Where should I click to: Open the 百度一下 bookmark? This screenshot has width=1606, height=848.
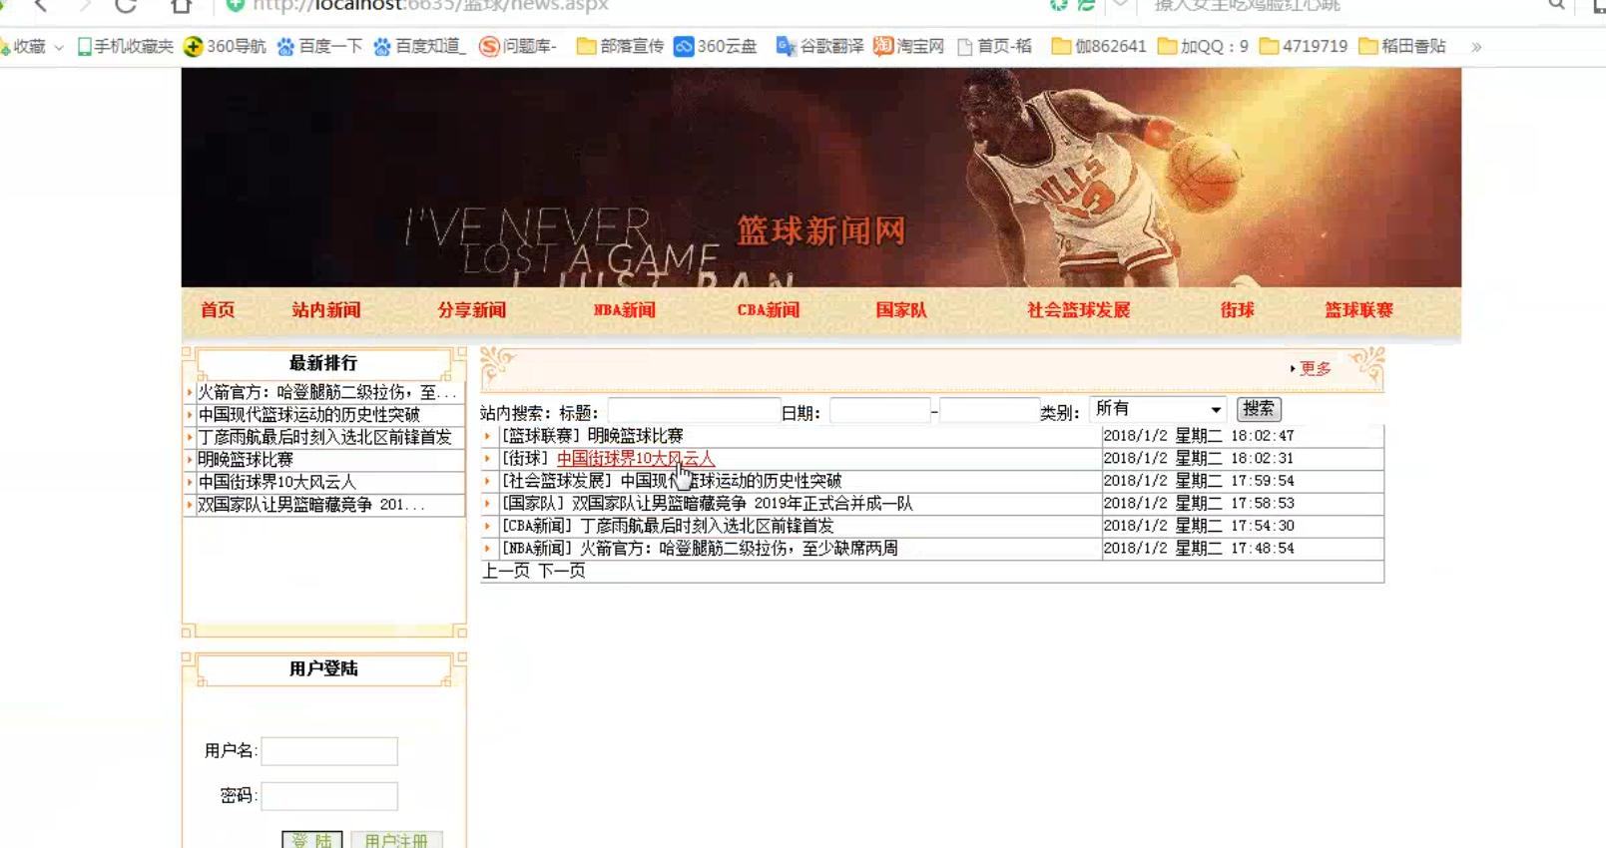[319, 46]
